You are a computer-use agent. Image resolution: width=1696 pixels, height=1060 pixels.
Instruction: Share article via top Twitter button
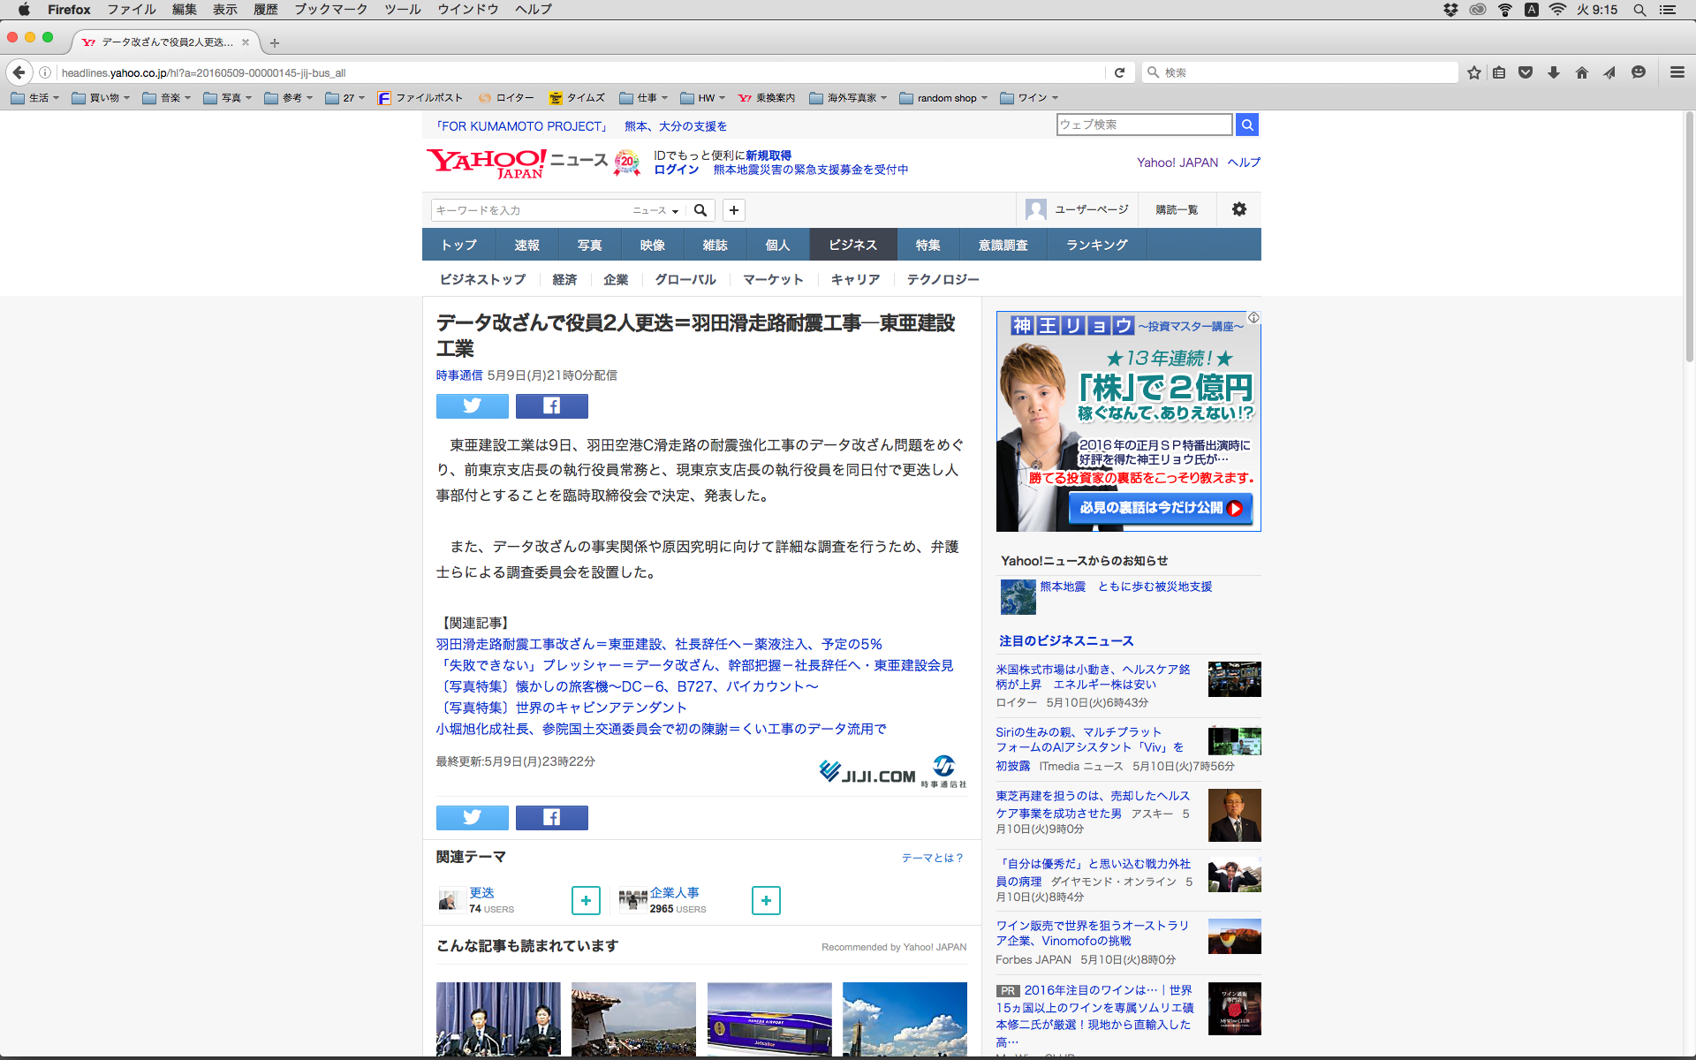point(472,405)
